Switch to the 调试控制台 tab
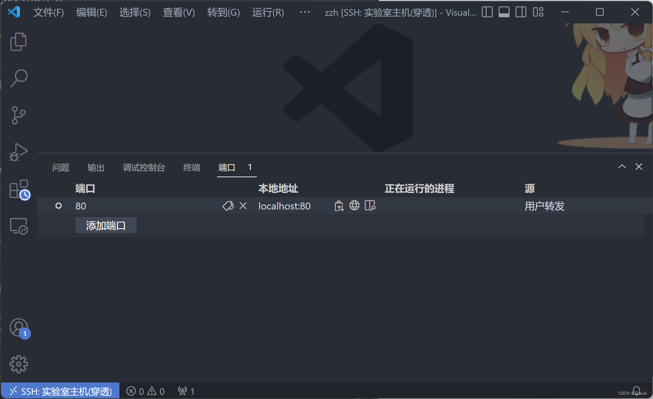 tap(144, 168)
